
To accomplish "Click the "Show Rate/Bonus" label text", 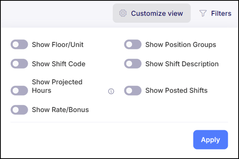I will pos(60,110).
